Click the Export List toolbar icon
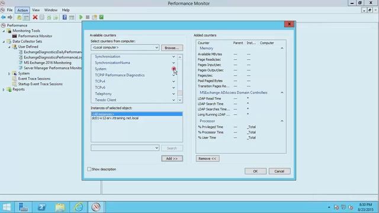The image size is (379, 213). point(56,17)
